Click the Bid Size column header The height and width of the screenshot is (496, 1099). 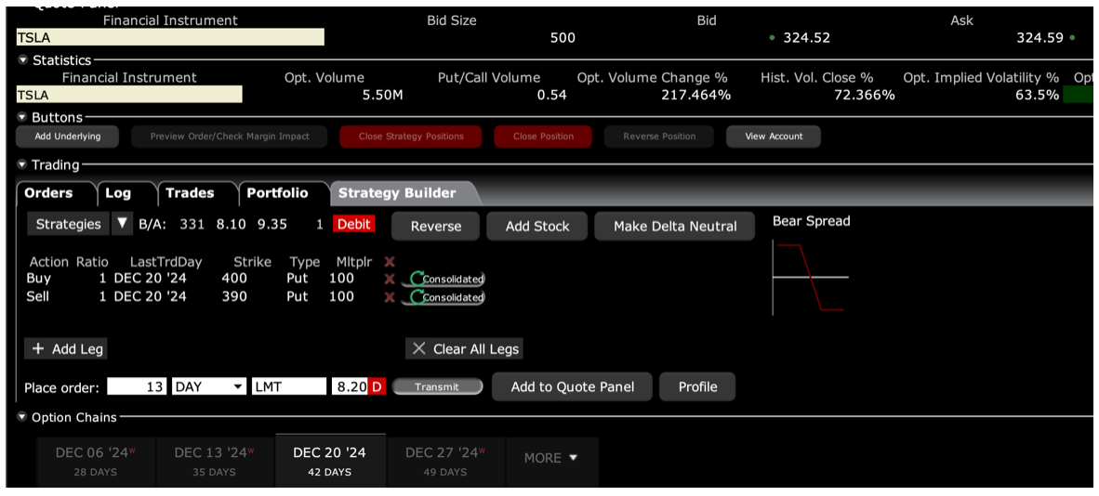452,21
